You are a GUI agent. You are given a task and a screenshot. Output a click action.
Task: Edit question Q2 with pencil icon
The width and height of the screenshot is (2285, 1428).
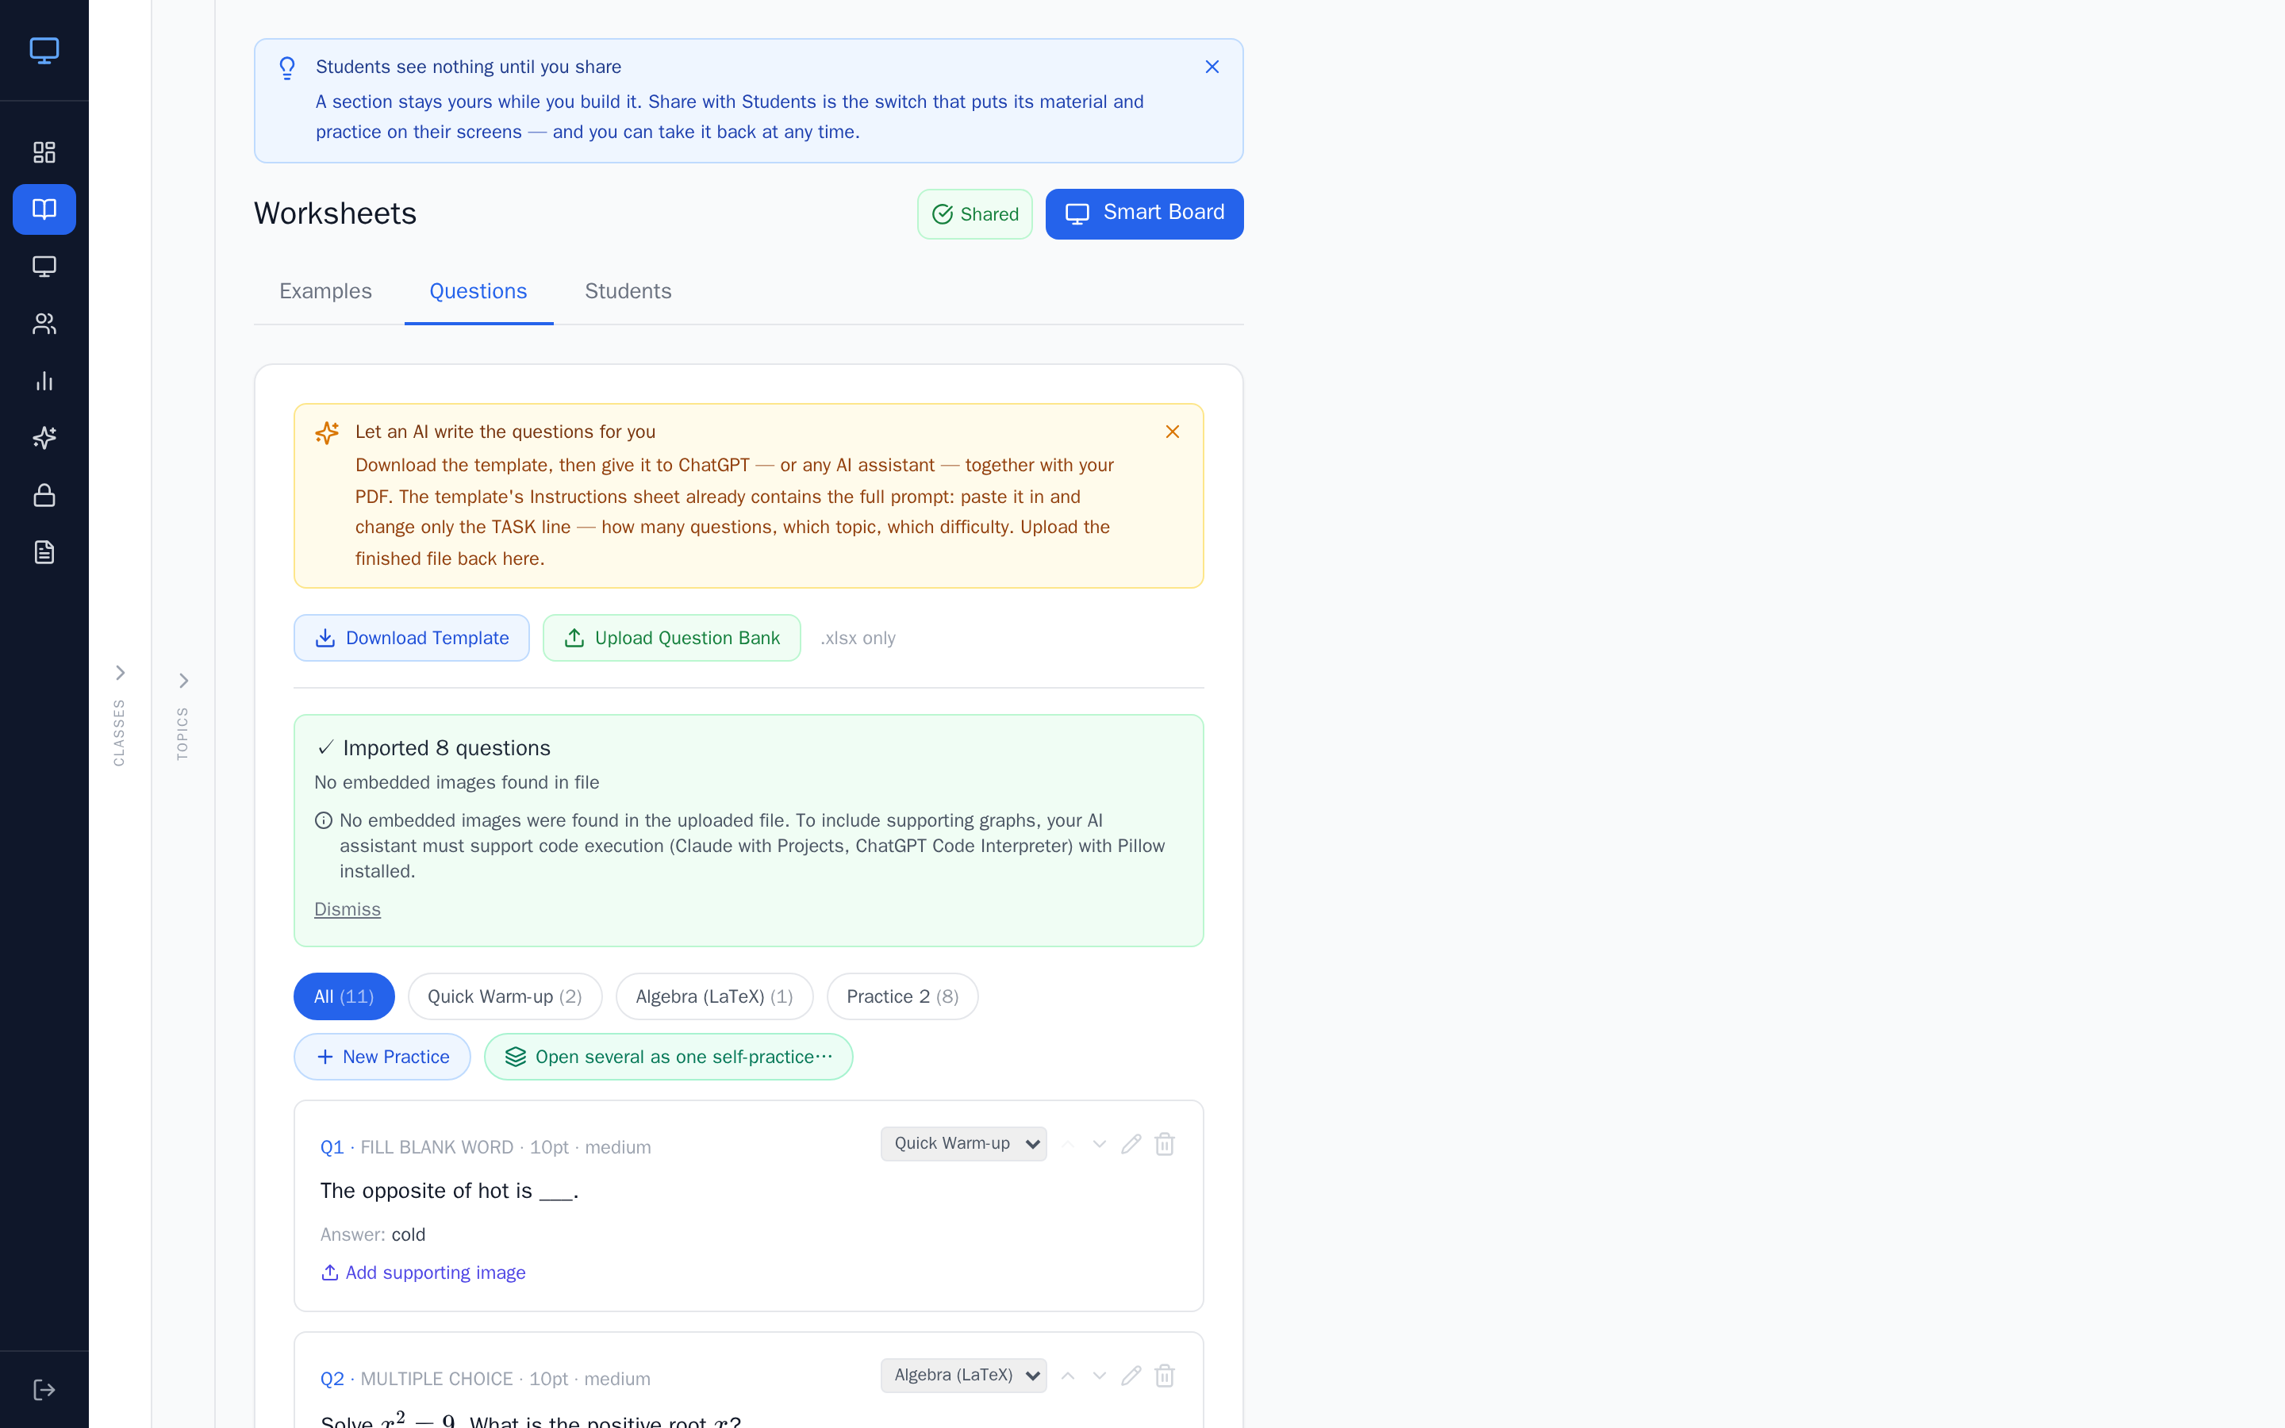[1131, 1376]
